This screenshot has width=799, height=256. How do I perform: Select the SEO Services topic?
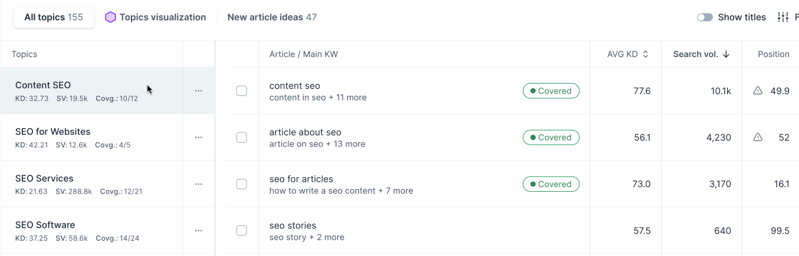point(44,178)
